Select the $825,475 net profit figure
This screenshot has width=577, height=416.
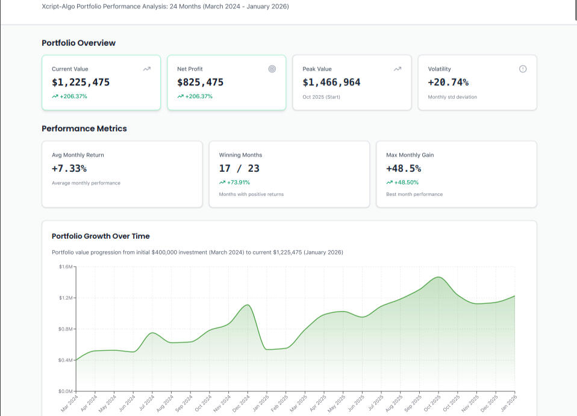point(200,83)
